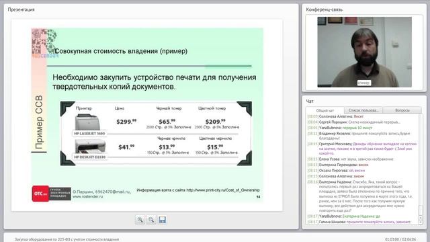Open the Общий чат tab
This screenshot has height=242, width=430.
[325, 110]
